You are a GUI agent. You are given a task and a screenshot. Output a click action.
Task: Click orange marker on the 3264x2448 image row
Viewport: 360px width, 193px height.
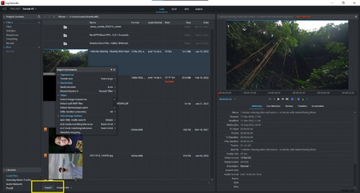[45, 130]
